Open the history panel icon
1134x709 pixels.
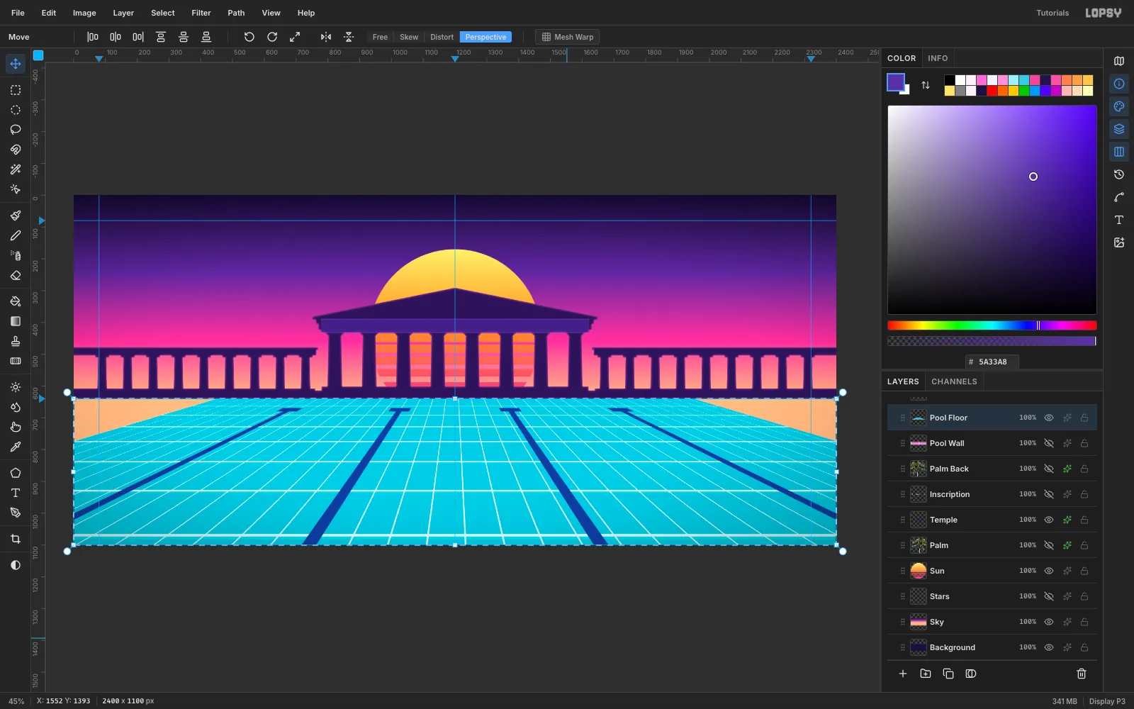[x=1119, y=174]
